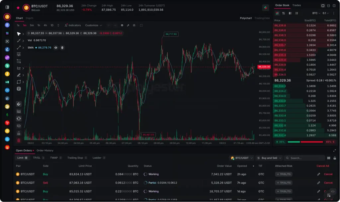Expand brush tool options chevron
This screenshot has height=202, width=340.
click(x=23, y=75)
